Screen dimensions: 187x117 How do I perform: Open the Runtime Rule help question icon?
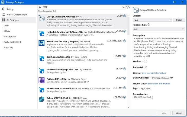(149, 25)
